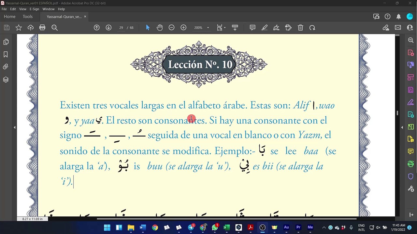Close the Yassarnal-Quran document tab
Viewport: 417px width, 234px height.
coord(85,17)
